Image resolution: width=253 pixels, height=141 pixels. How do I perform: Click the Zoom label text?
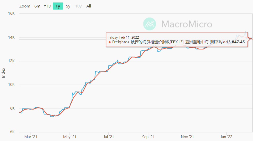point(25,6)
